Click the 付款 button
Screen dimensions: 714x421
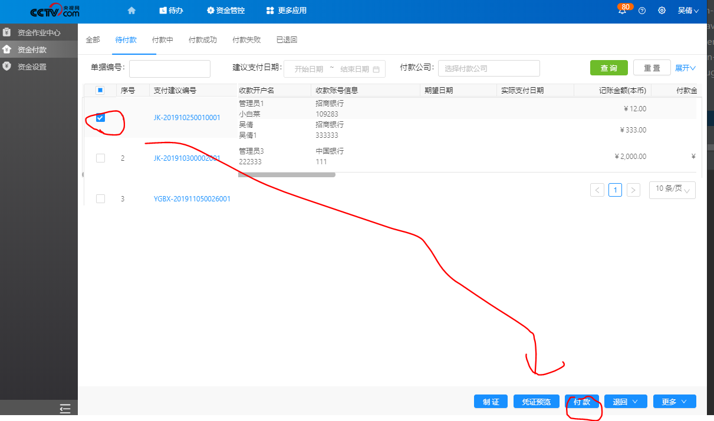click(582, 402)
